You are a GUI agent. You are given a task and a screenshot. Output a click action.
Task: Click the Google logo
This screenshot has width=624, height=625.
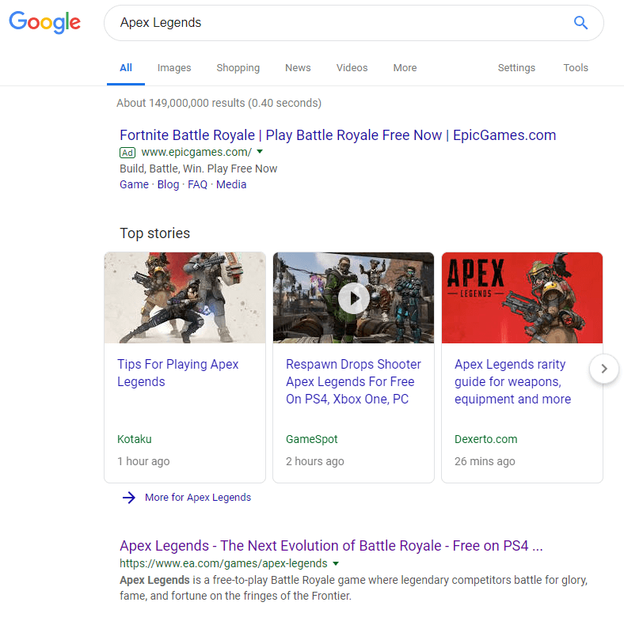click(x=45, y=23)
